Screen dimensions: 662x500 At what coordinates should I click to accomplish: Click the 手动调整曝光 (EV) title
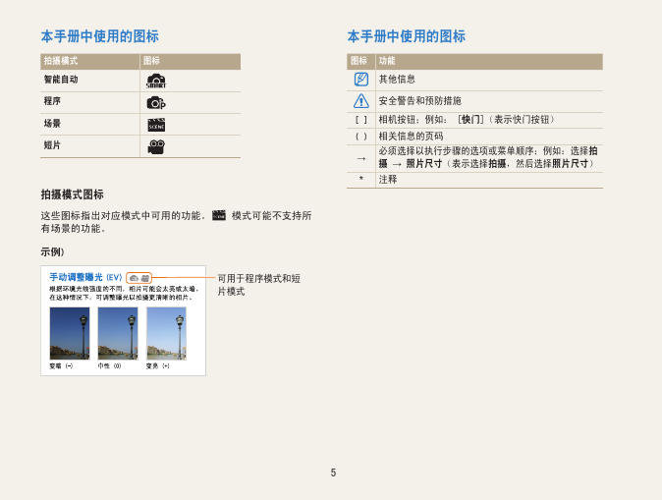(85, 277)
